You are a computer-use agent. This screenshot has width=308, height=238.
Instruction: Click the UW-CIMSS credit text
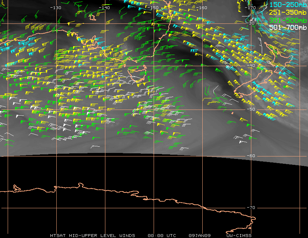[x=239, y=236]
